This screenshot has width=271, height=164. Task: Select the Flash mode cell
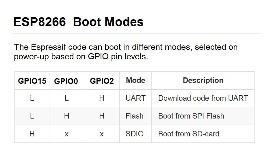tap(135, 116)
